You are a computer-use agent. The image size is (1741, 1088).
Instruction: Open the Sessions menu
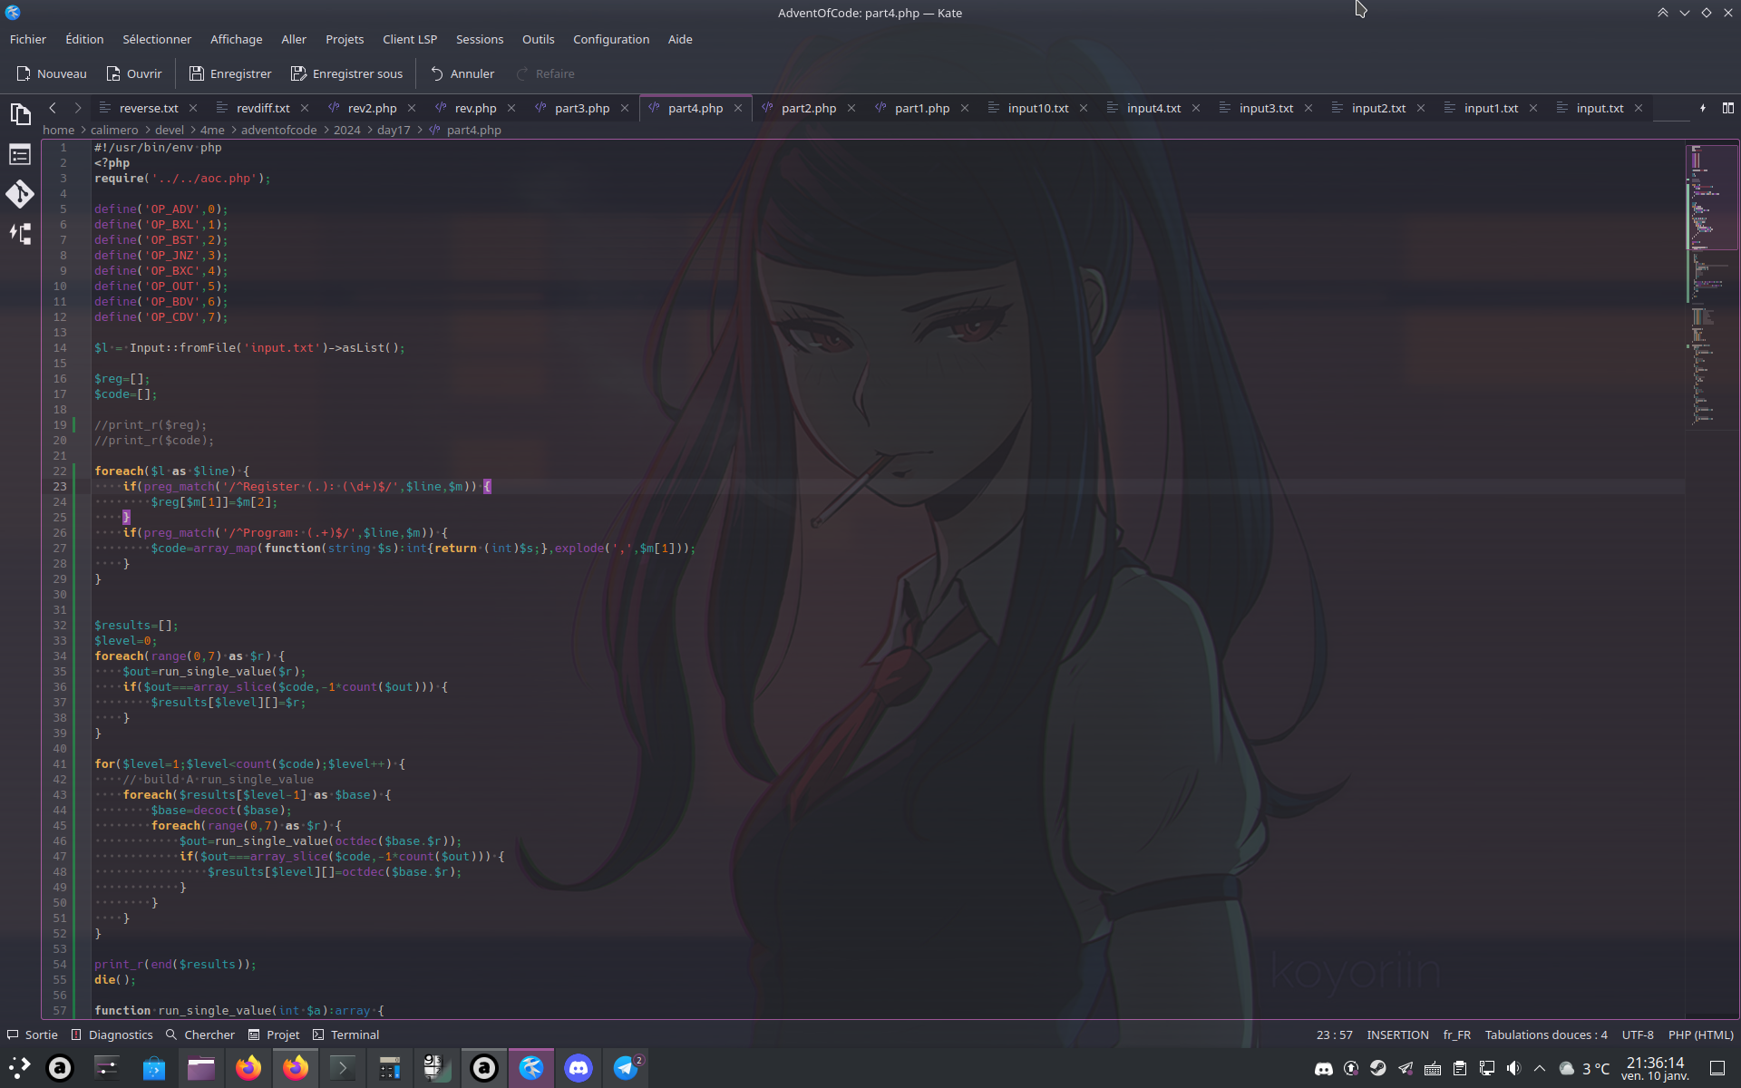pyautogui.click(x=480, y=39)
